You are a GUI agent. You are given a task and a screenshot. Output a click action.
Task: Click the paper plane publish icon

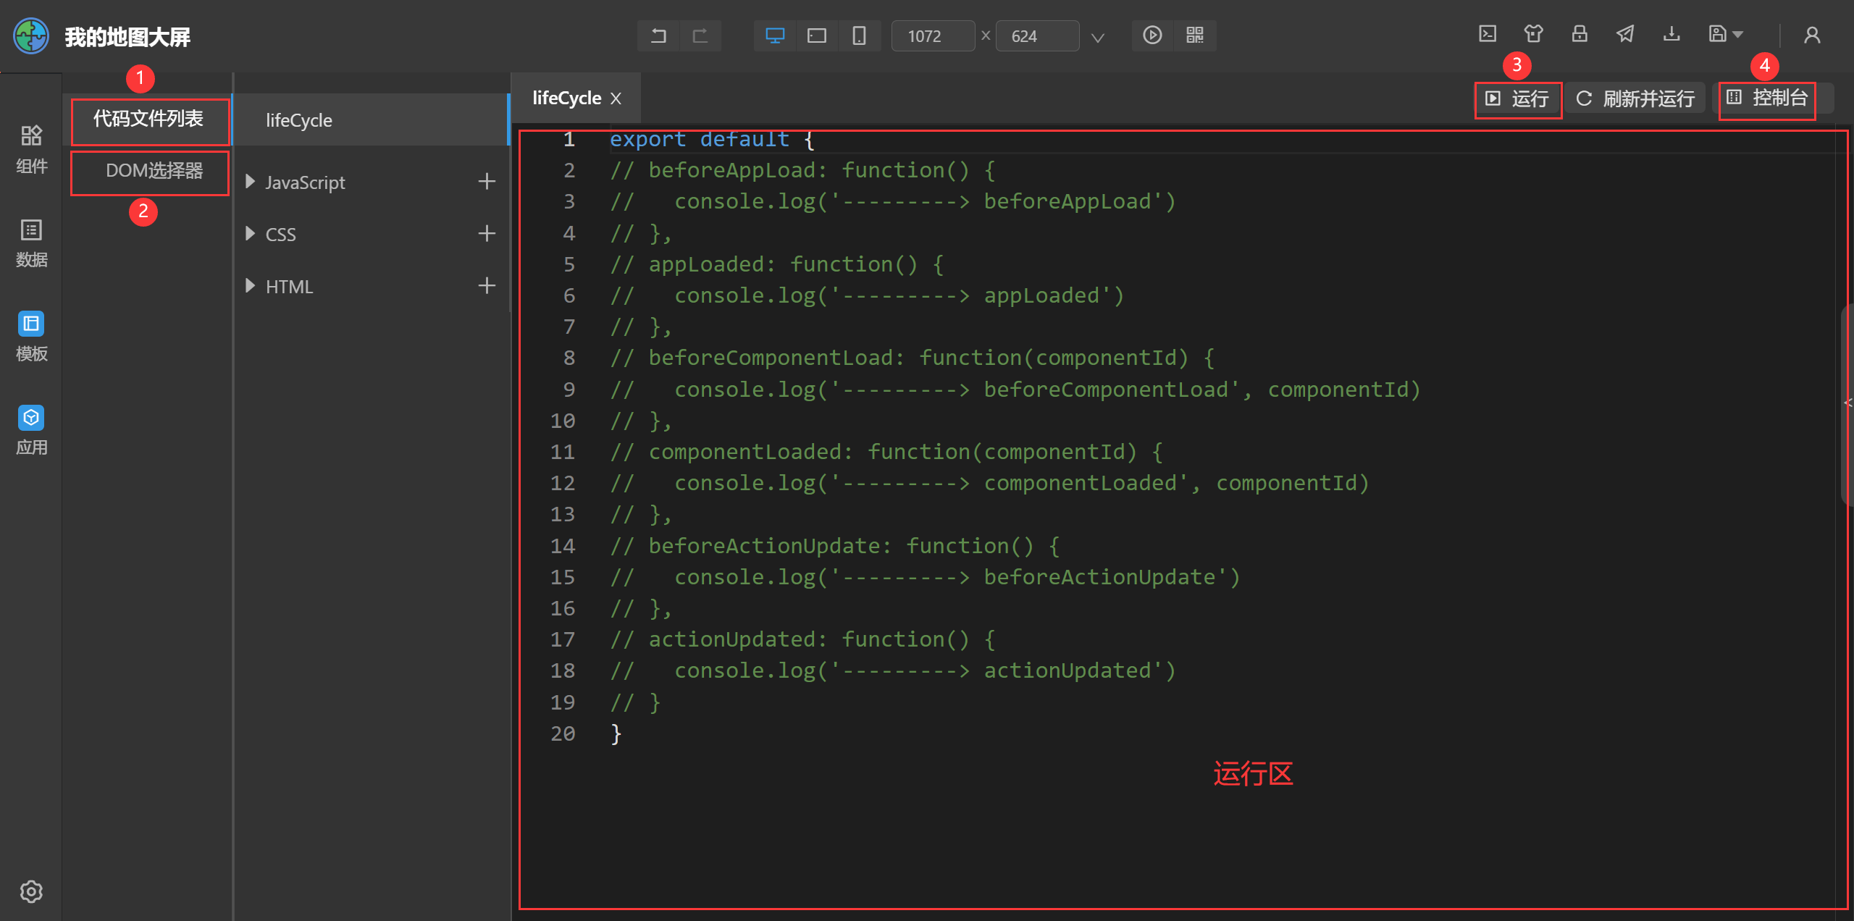1625,34
